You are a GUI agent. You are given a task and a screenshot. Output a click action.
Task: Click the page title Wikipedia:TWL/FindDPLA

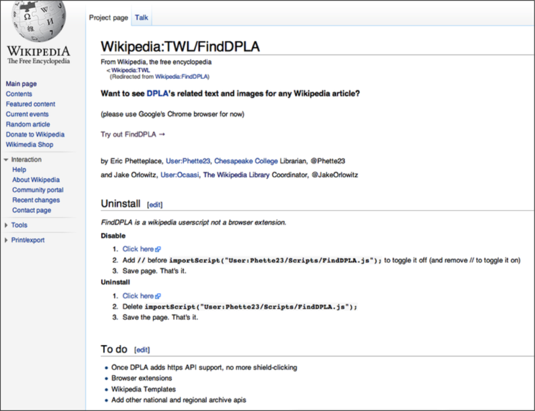(x=180, y=46)
